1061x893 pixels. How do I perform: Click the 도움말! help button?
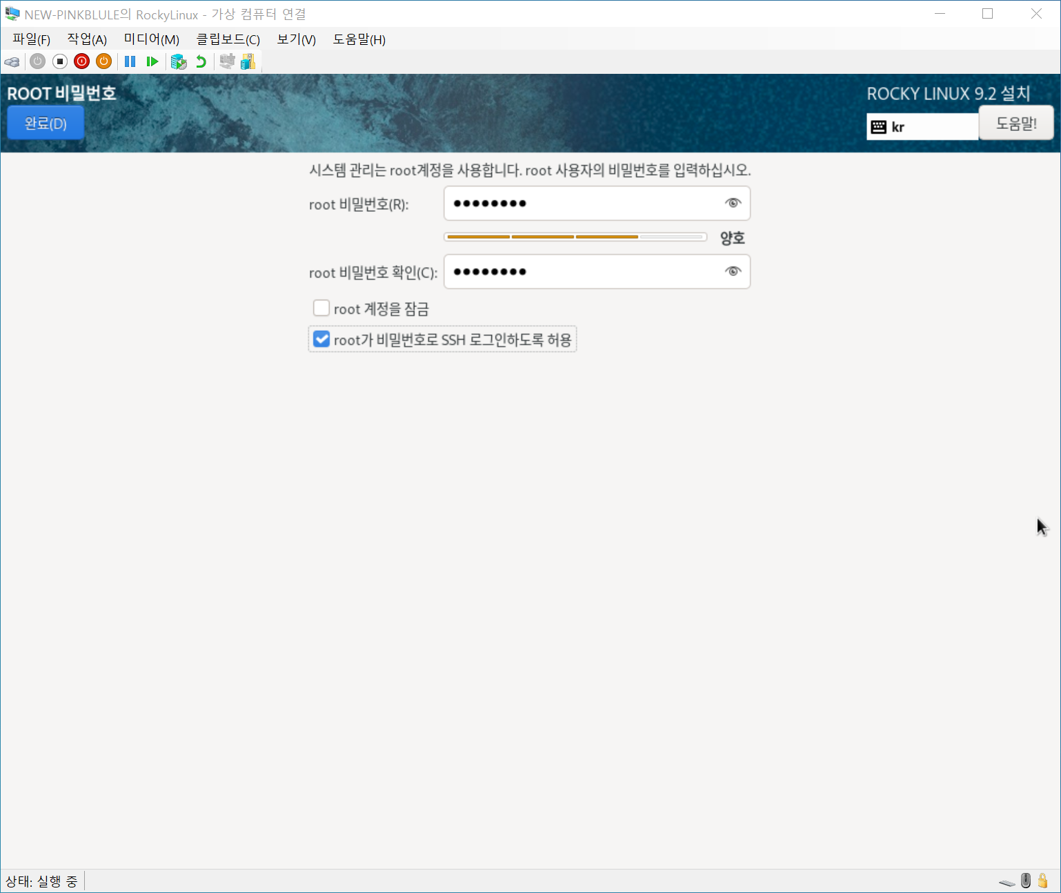(x=1016, y=124)
